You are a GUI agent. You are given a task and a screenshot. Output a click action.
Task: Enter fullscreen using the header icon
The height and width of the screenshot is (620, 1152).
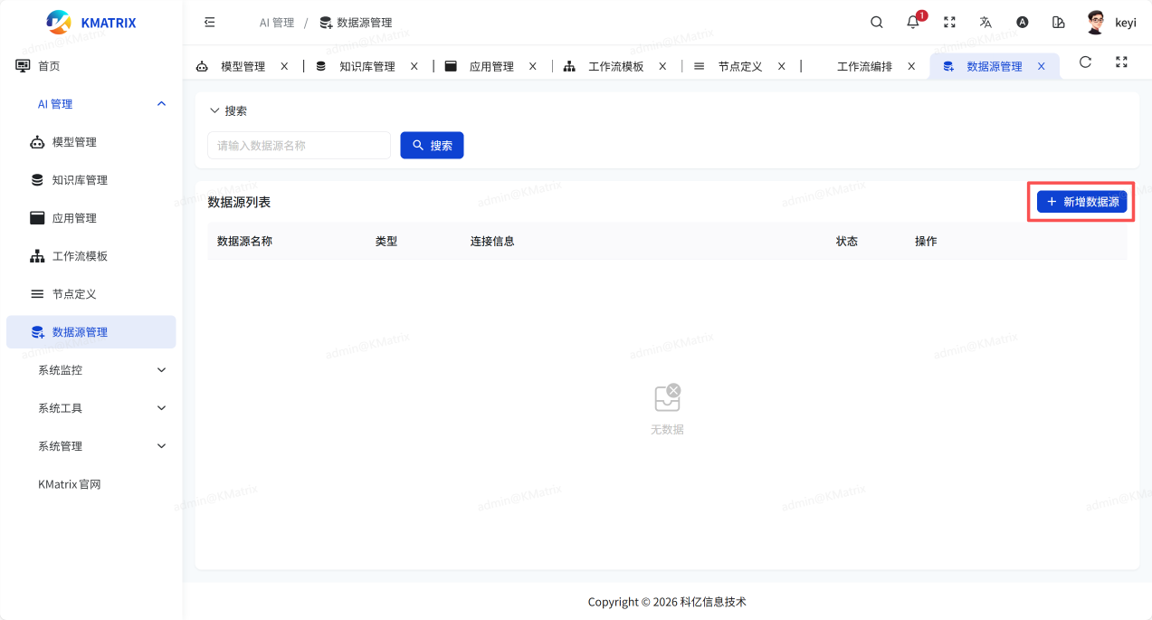pyautogui.click(x=949, y=23)
